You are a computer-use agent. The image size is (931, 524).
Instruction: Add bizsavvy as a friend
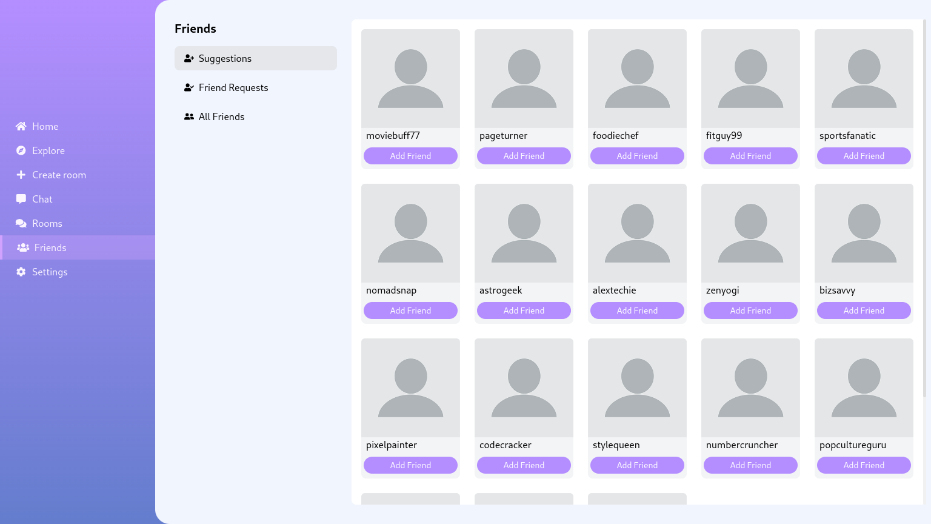tap(864, 311)
